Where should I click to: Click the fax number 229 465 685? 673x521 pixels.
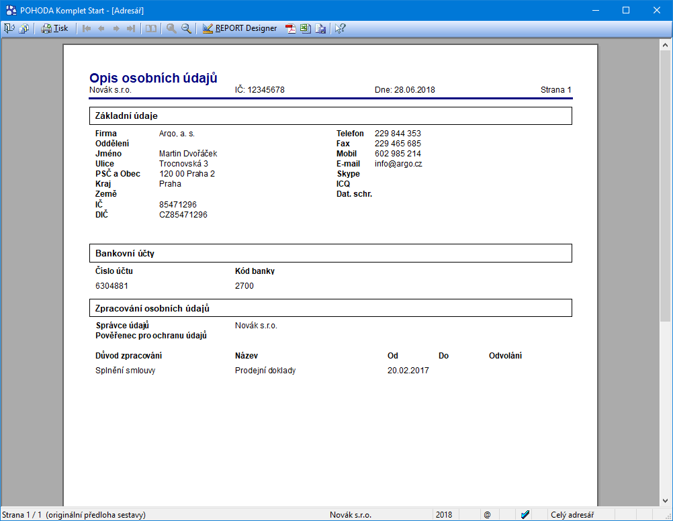pos(398,143)
